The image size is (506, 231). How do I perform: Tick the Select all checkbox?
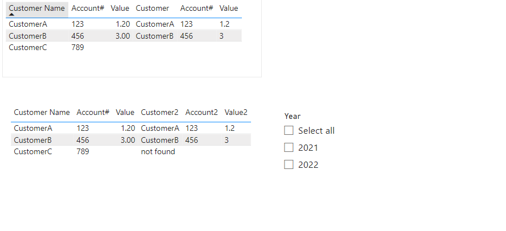(289, 130)
